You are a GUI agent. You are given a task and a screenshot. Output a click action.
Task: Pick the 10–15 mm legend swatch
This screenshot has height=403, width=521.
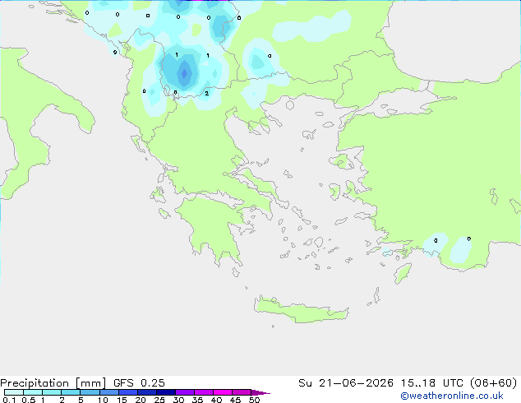click(109, 392)
